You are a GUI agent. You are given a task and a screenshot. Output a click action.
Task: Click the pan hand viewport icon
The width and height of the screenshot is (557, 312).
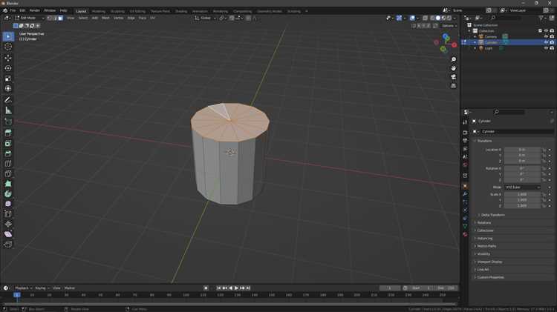pyautogui.click(x=453, y=68)
